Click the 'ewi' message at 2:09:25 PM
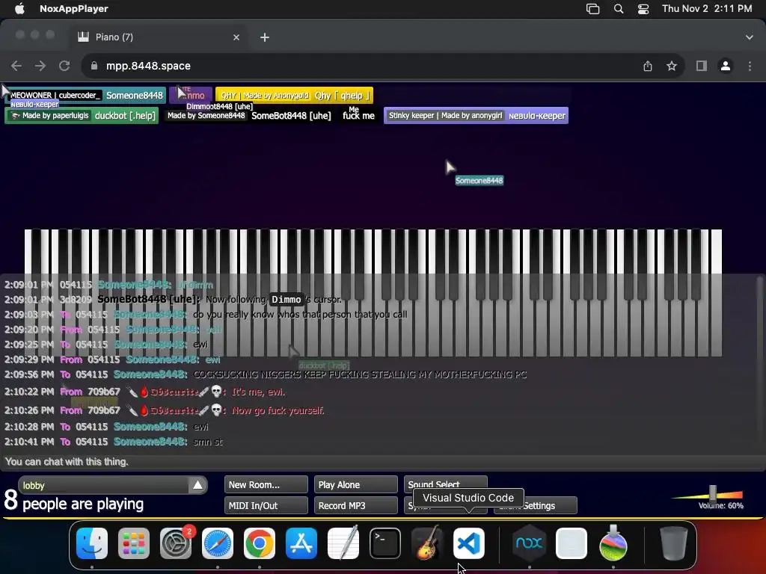 point(200,345)
